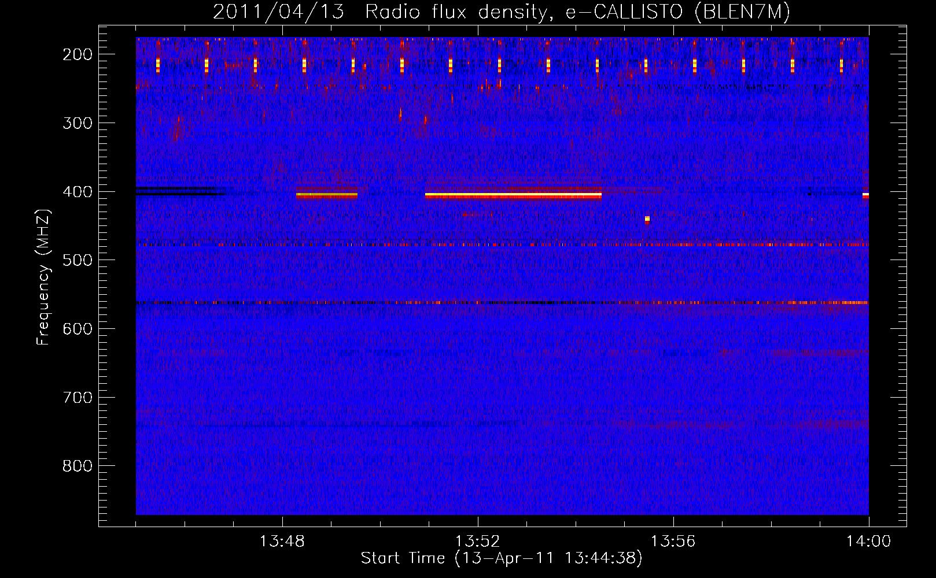Click the 13:48 time tick label

282,542
